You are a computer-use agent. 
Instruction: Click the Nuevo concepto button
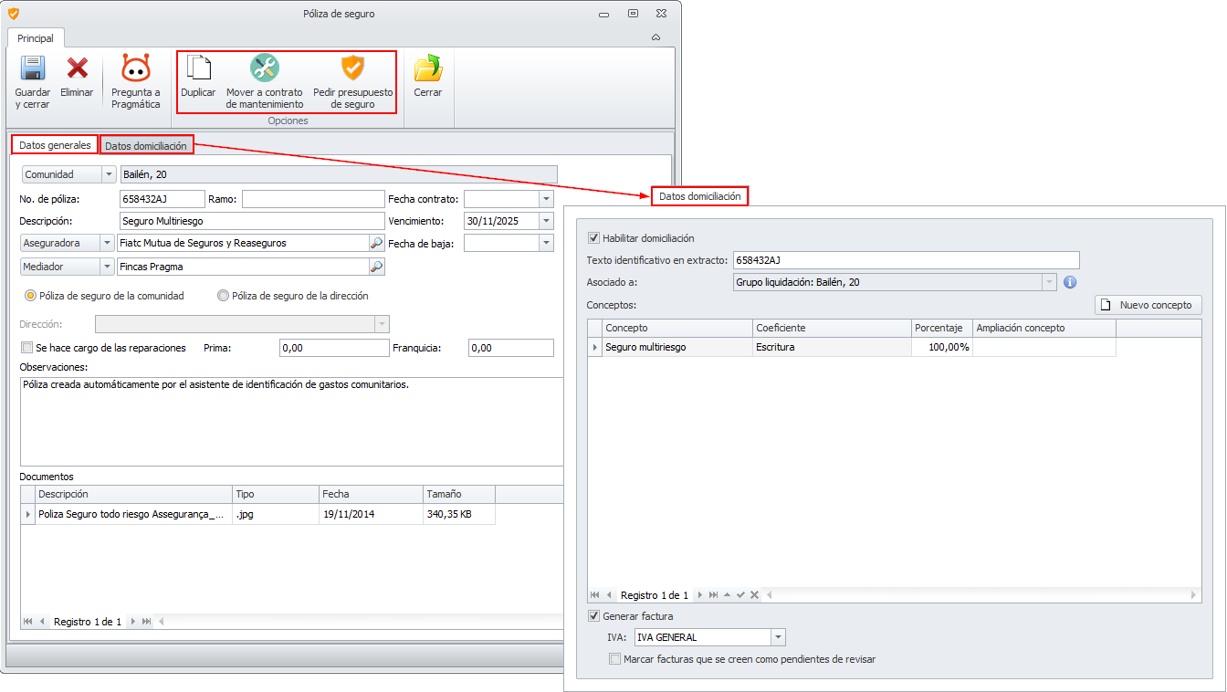[x=1148, y=305]
